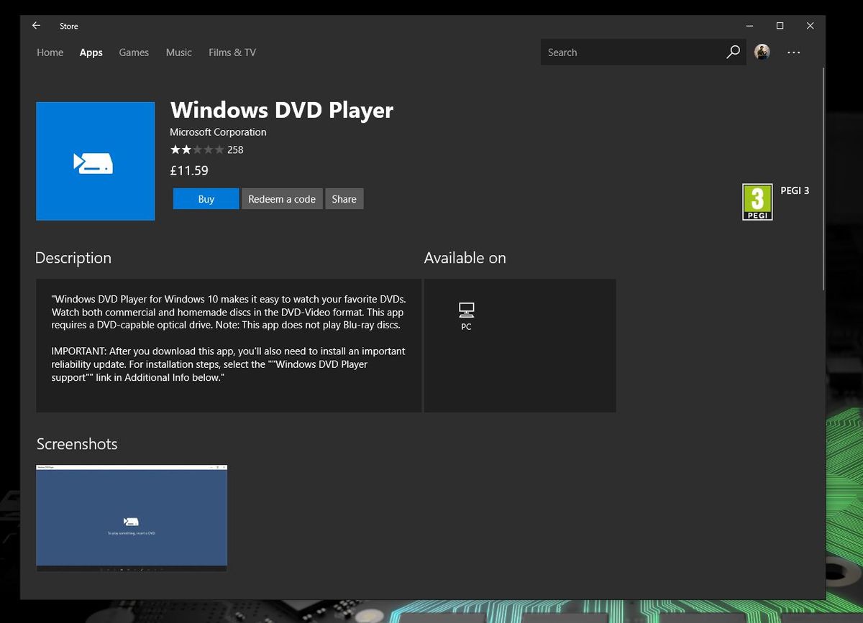
Task: Go back using the back arrow
Action: [x=35, y=25]
